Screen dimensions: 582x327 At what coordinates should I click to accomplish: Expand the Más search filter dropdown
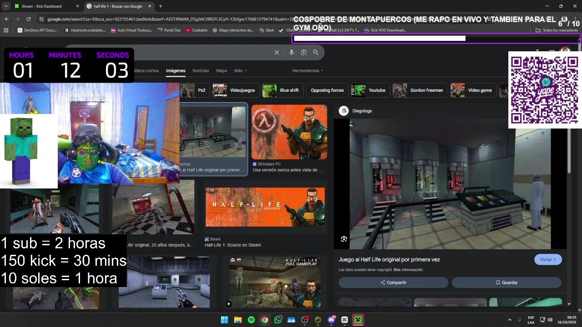point(240,70)
